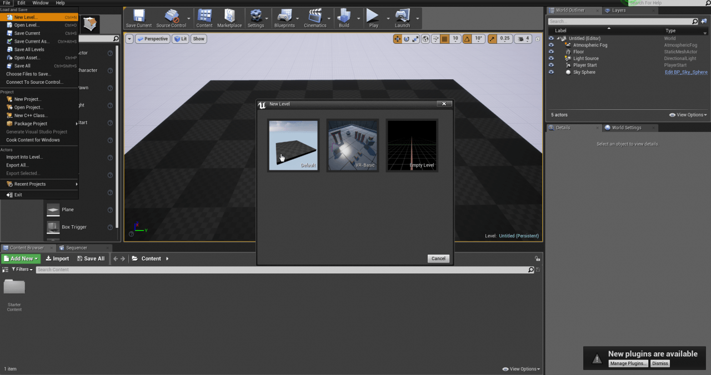The width and height of the screenshot is (711, 375).
Task: Open the Perspective viewport type dropdown
Action: 152,39
